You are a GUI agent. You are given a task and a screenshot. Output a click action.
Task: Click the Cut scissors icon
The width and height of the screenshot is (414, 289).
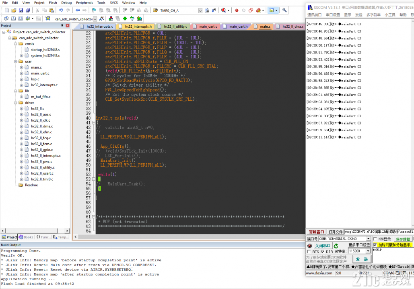pyautogui.click(x=37, y=10)
